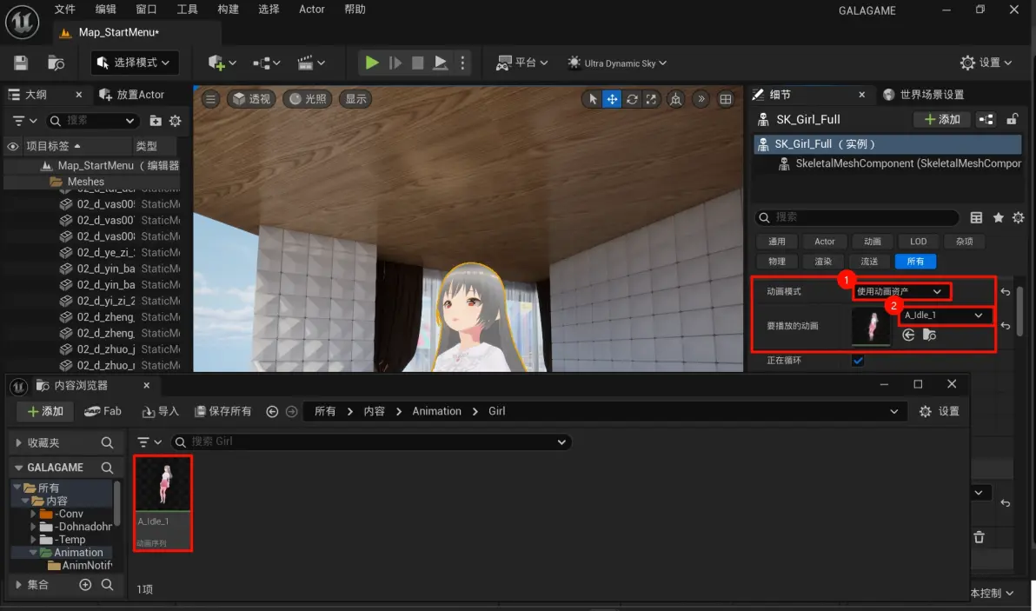Click the 显示 show flags button
1036x611 pixels.
click(355, 99)
